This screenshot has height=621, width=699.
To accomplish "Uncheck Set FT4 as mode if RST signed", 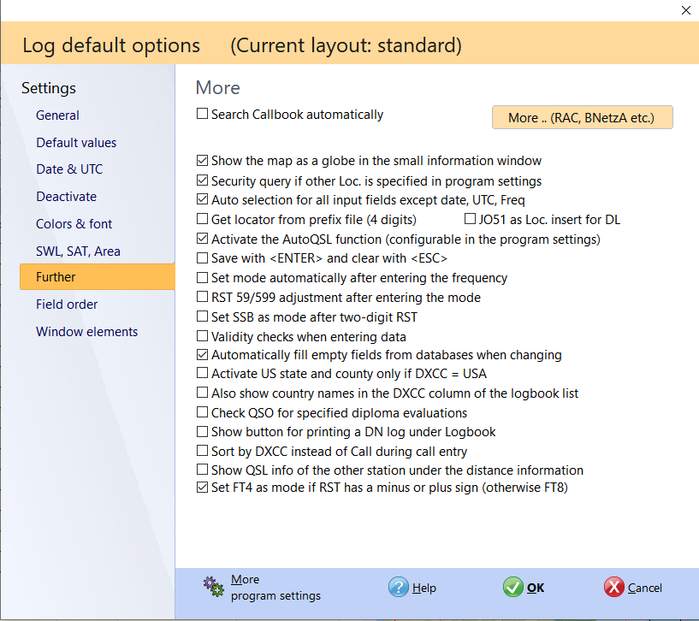I will pos(202,487).
